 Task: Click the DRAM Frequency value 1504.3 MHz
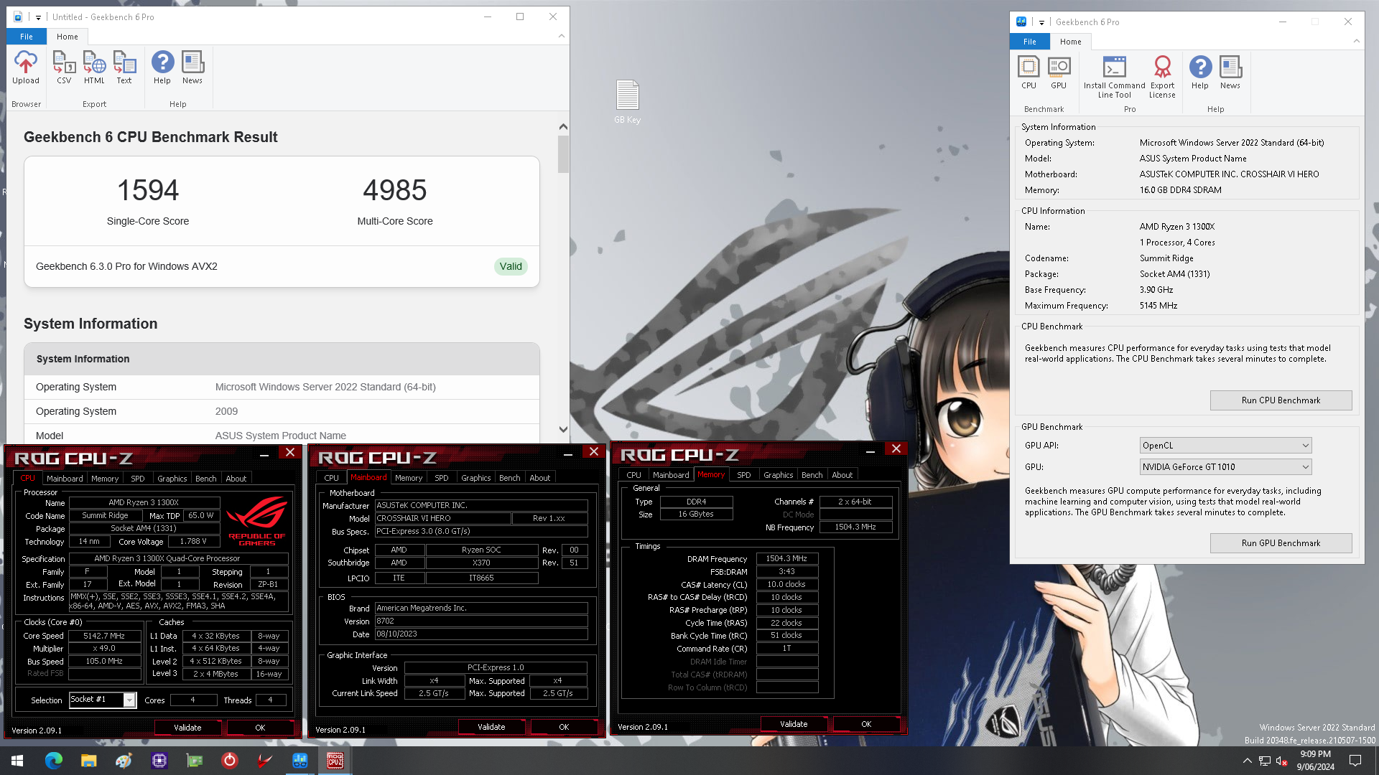point(786,558)
